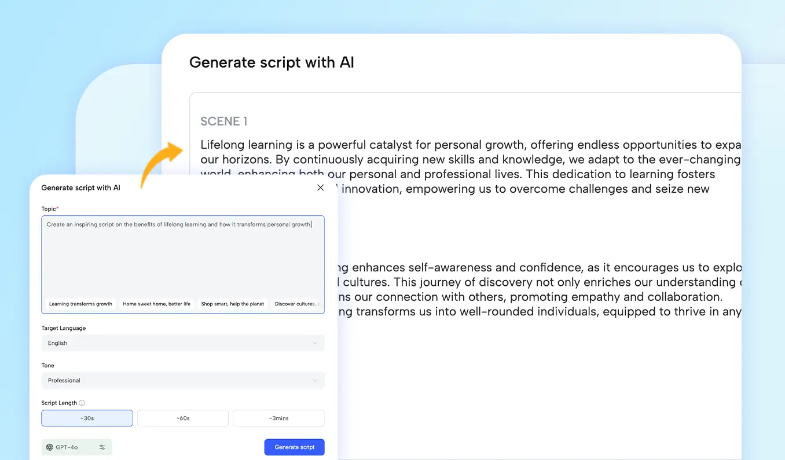Expand Tone chevron arrow
Image resolution: width=785 pixels, height=460 pixels.
(x=315, y=380)
